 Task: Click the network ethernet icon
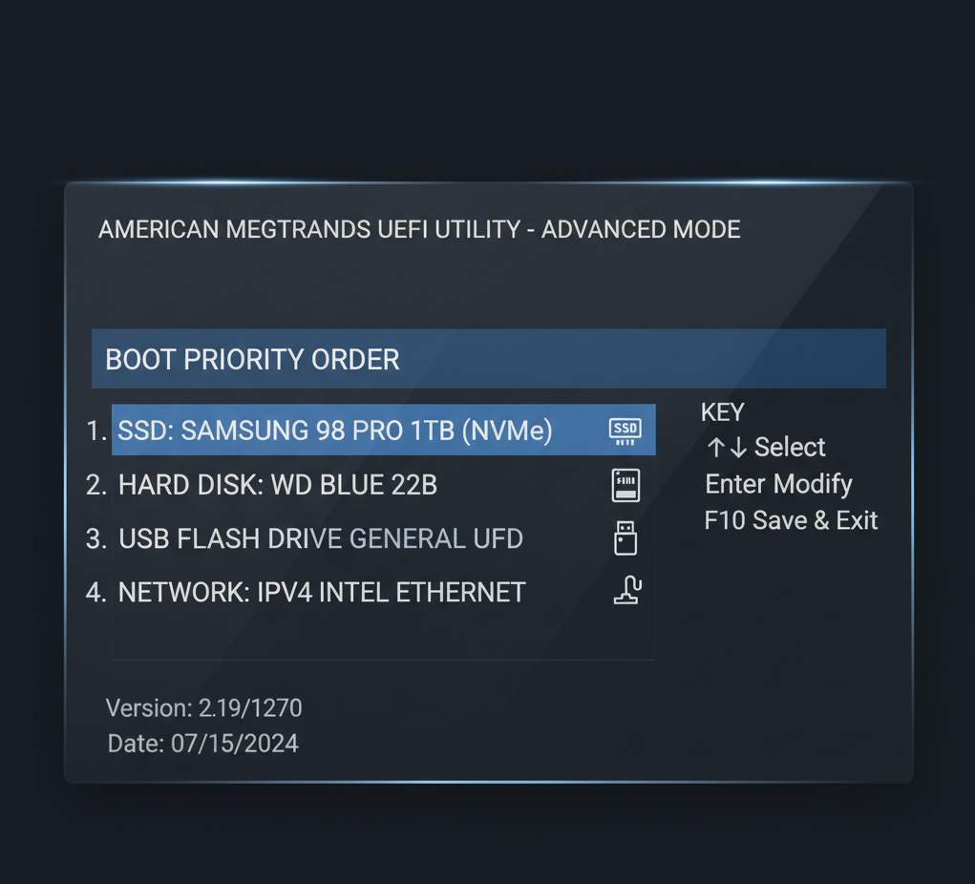pos(627,591)
